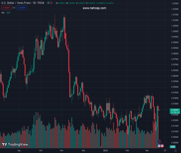
Task: Click the high value H0.92951
Action: [x=70, y=3]
